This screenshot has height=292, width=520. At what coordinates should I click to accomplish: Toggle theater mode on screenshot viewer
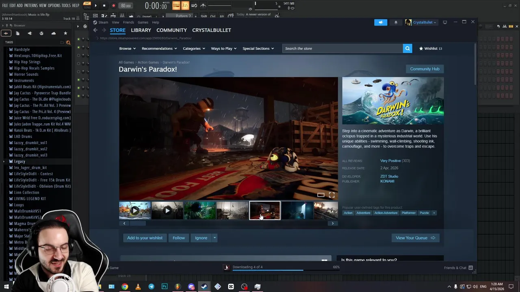321,195
